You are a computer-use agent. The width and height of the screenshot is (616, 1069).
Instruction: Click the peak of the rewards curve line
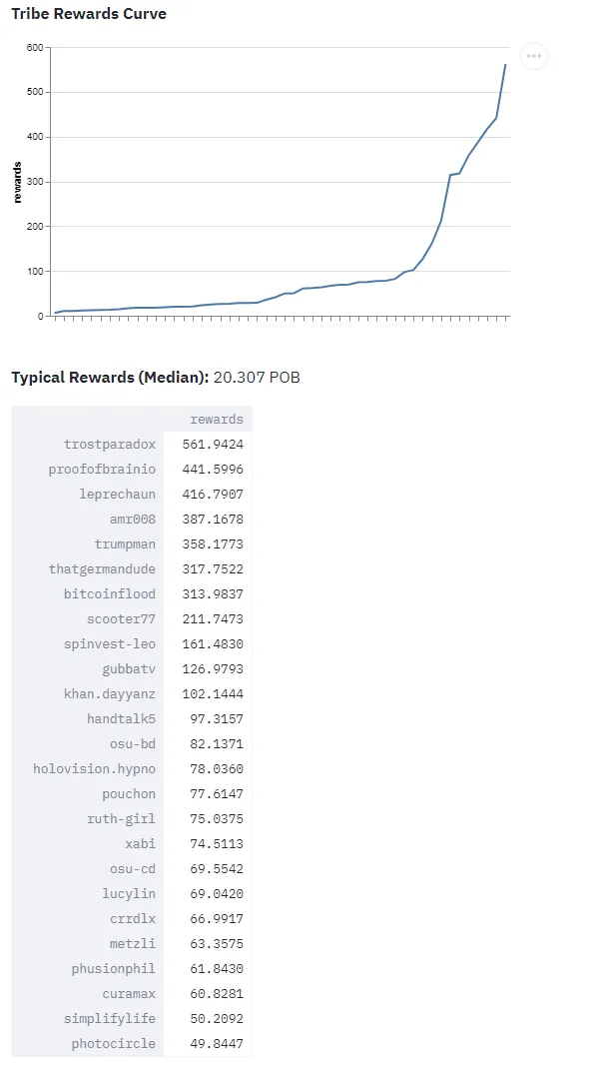click(505, 65)
